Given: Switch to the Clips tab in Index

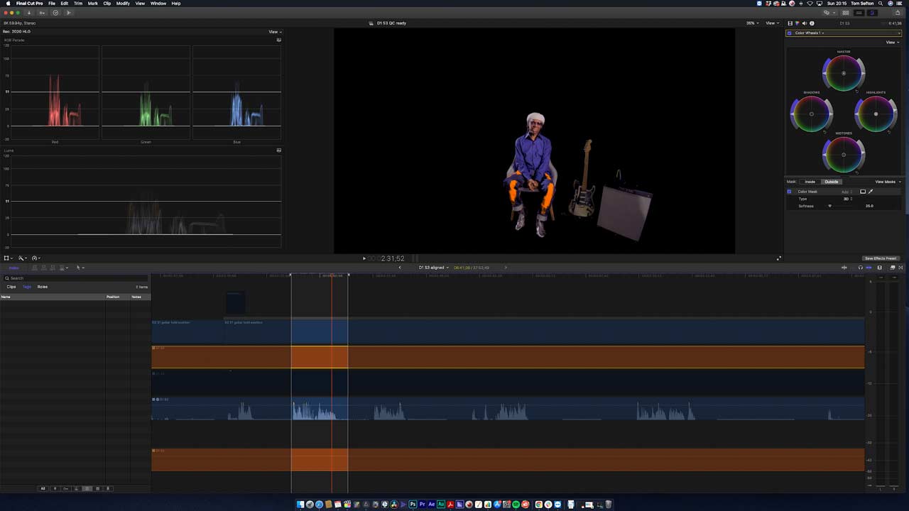Looking at the screenshot, I should [x=11, y=287].
